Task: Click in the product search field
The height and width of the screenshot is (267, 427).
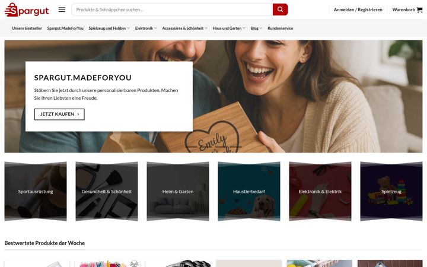Action: (172, 9)
